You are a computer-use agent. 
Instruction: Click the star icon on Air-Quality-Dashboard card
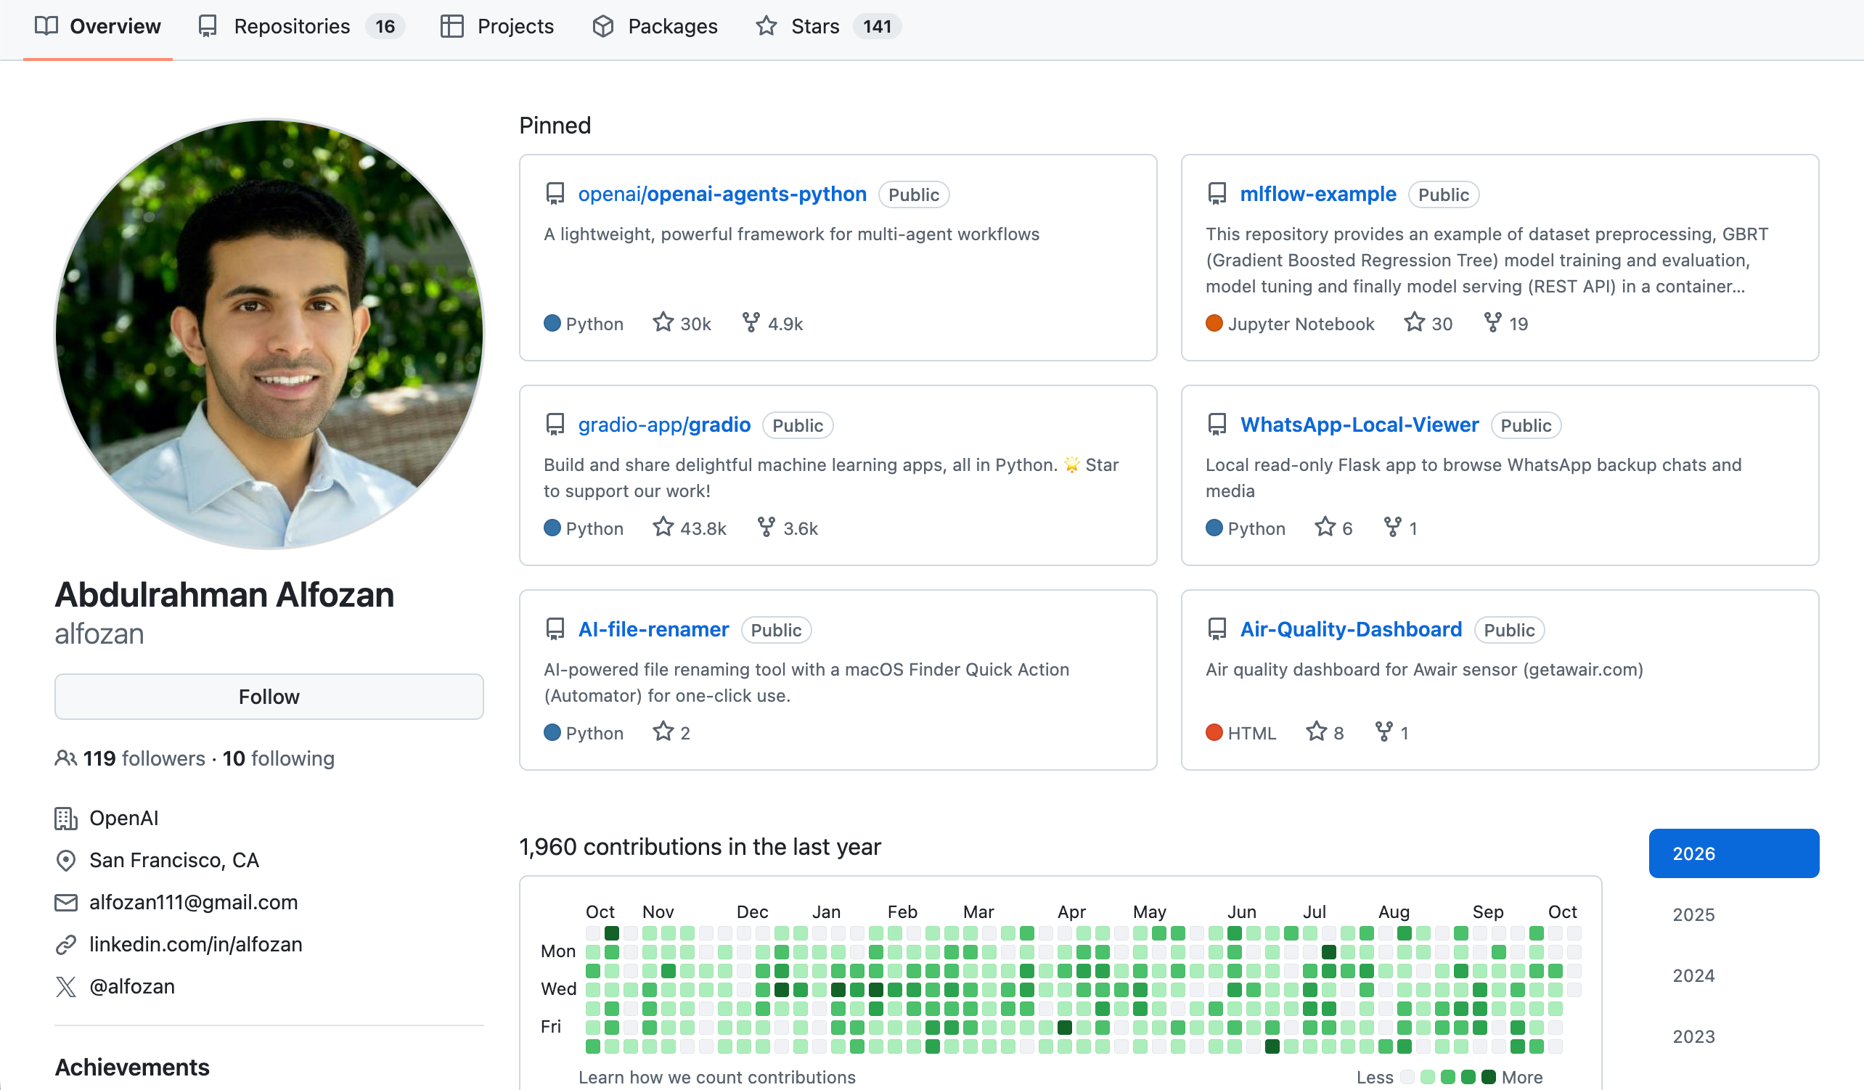[1316, 732]
